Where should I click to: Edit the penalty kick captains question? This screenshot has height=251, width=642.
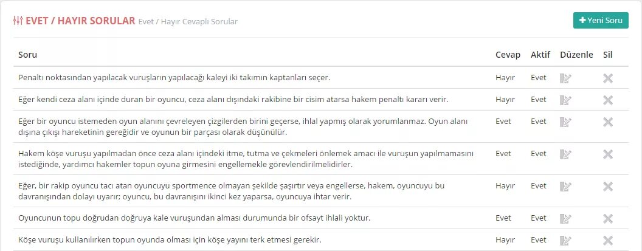pos(566,78)
